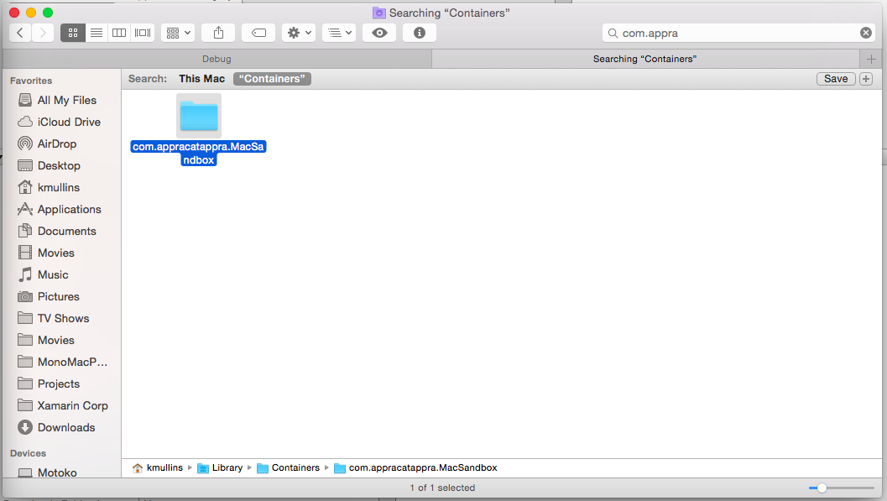The image size is (887, 501).
Task: Clear the search field text
Action: click(865, 33)
